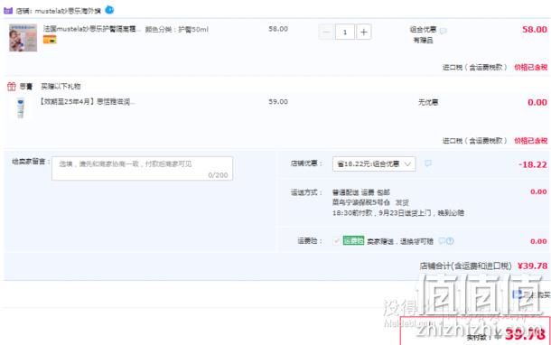Image resolution: width=551 pixels, height=345 pixels.
Task: Click the 59.00 gift item price
Action: (278, 101)
